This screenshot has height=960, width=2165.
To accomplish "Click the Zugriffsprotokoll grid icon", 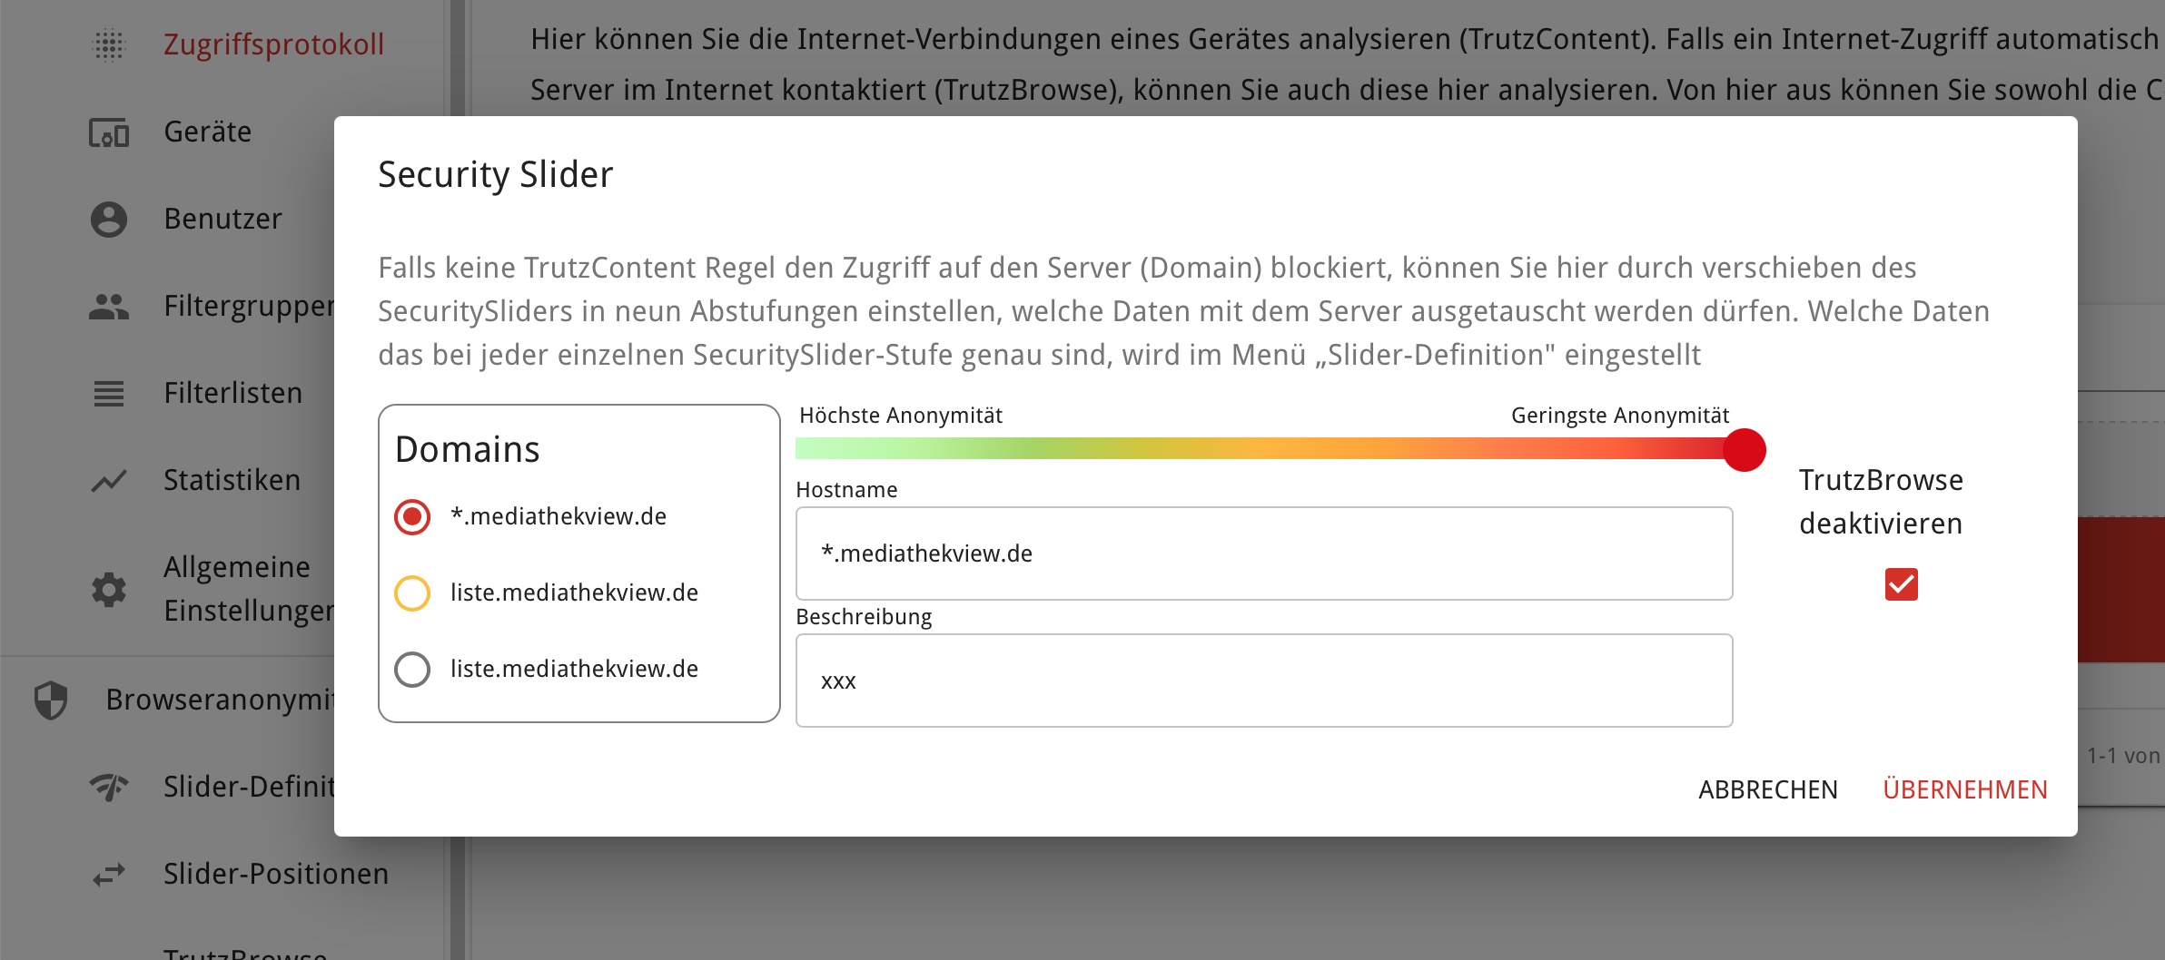I will coord(109,44).
